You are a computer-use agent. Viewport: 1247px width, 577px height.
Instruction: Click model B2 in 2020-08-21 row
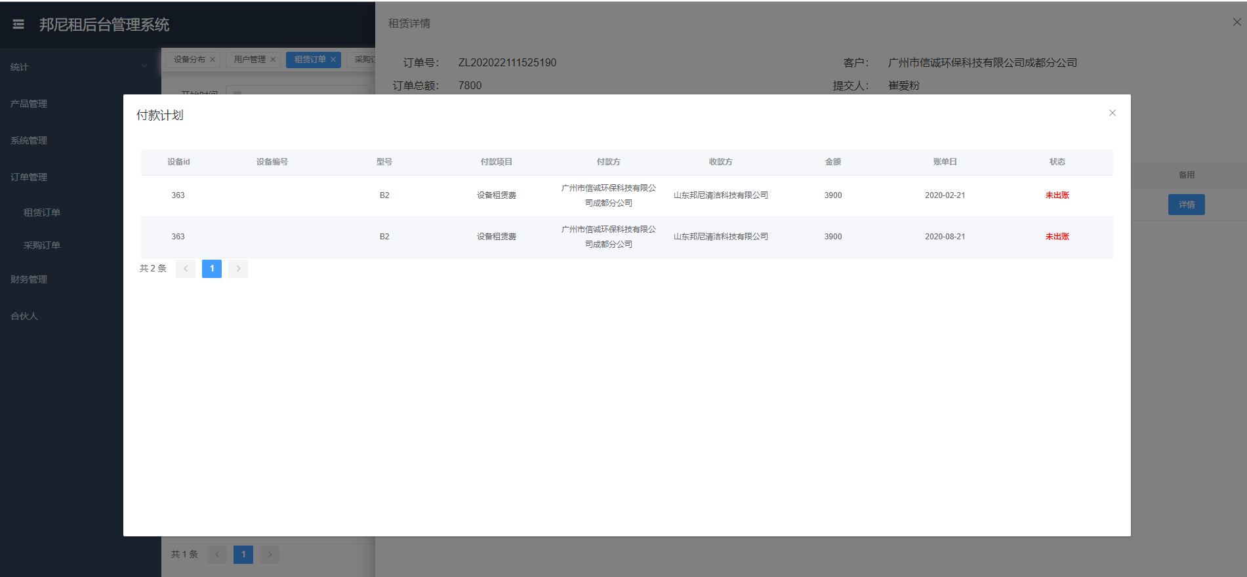point(384,237)
